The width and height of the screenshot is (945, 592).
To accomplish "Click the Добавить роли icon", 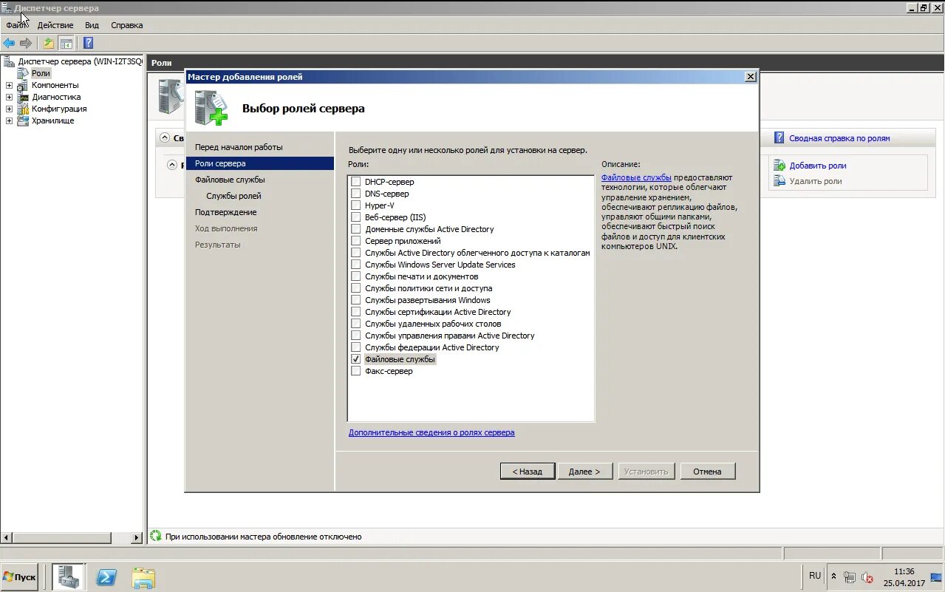I will tap(779, 166).
